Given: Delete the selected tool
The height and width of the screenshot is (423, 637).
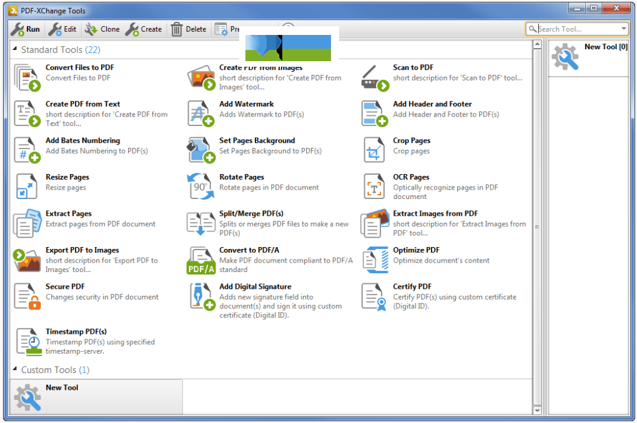Looking at the screenshot, I should (x=189, y=29).
